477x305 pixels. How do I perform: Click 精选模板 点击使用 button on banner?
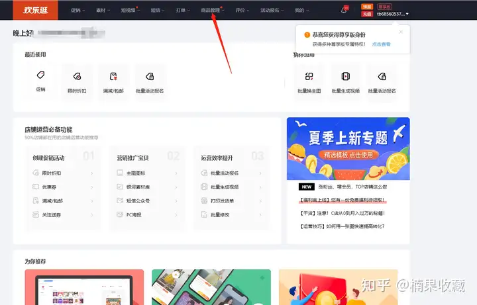pos(348,155)
